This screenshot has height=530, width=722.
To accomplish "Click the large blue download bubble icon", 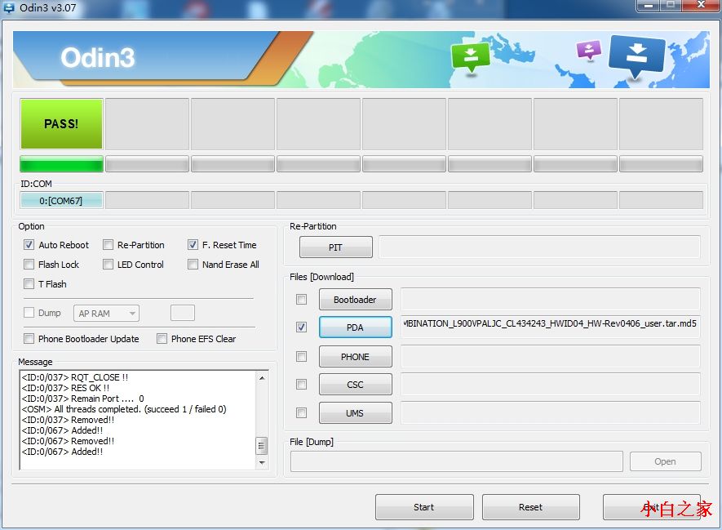I will point(637,56).
